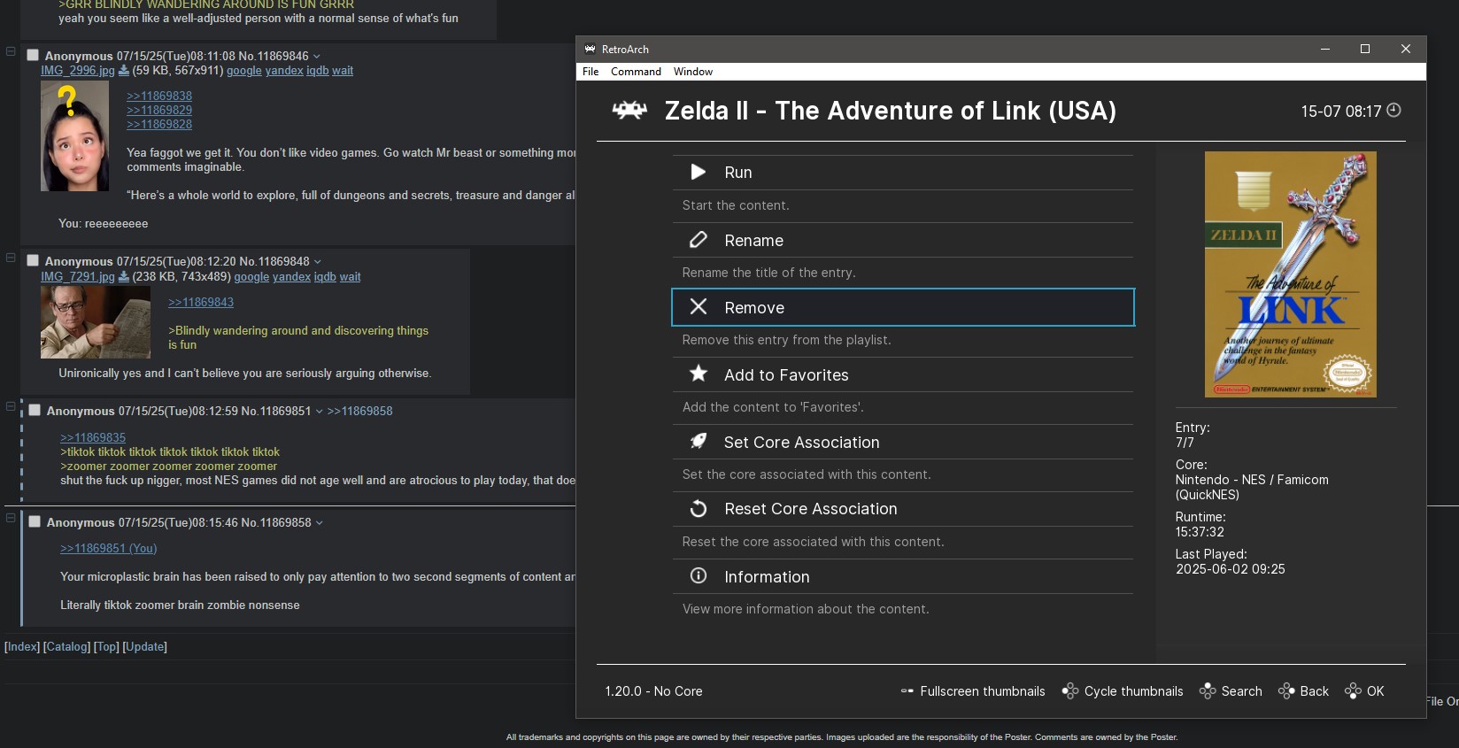Click the Rename pencil icon
The height and width of the screenshot is (748, 1459).
699,240
